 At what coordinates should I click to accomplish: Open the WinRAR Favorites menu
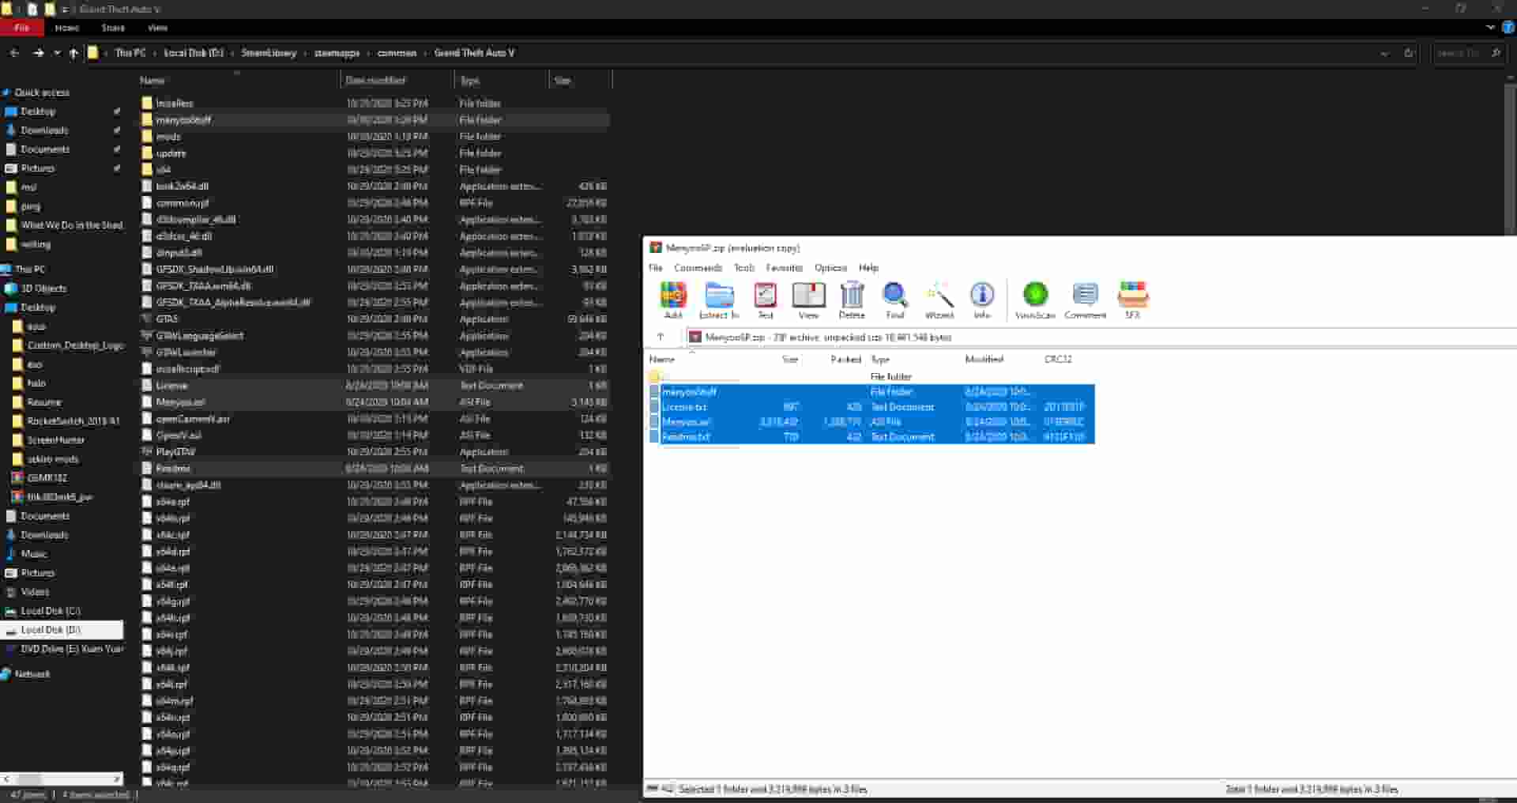[784, 268]
